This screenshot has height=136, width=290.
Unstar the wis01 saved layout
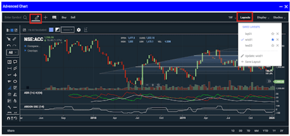[272, 40]
